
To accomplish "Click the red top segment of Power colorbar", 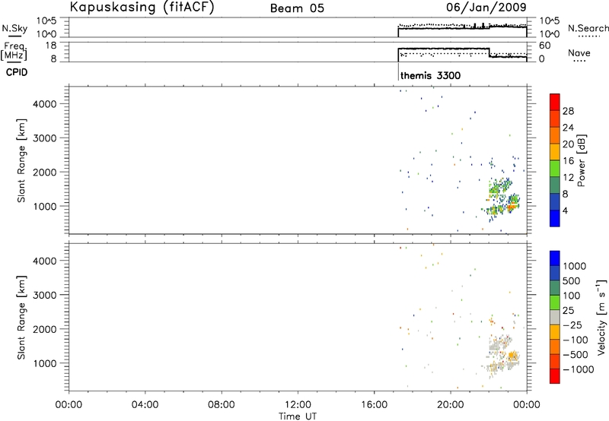I will tap(555, 102).
